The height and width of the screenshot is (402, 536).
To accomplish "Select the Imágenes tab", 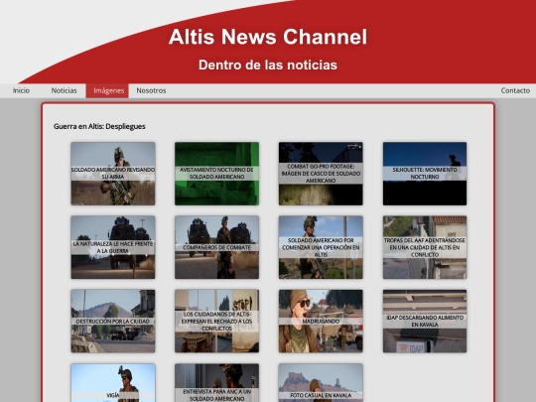I will [x=107, y=90].
